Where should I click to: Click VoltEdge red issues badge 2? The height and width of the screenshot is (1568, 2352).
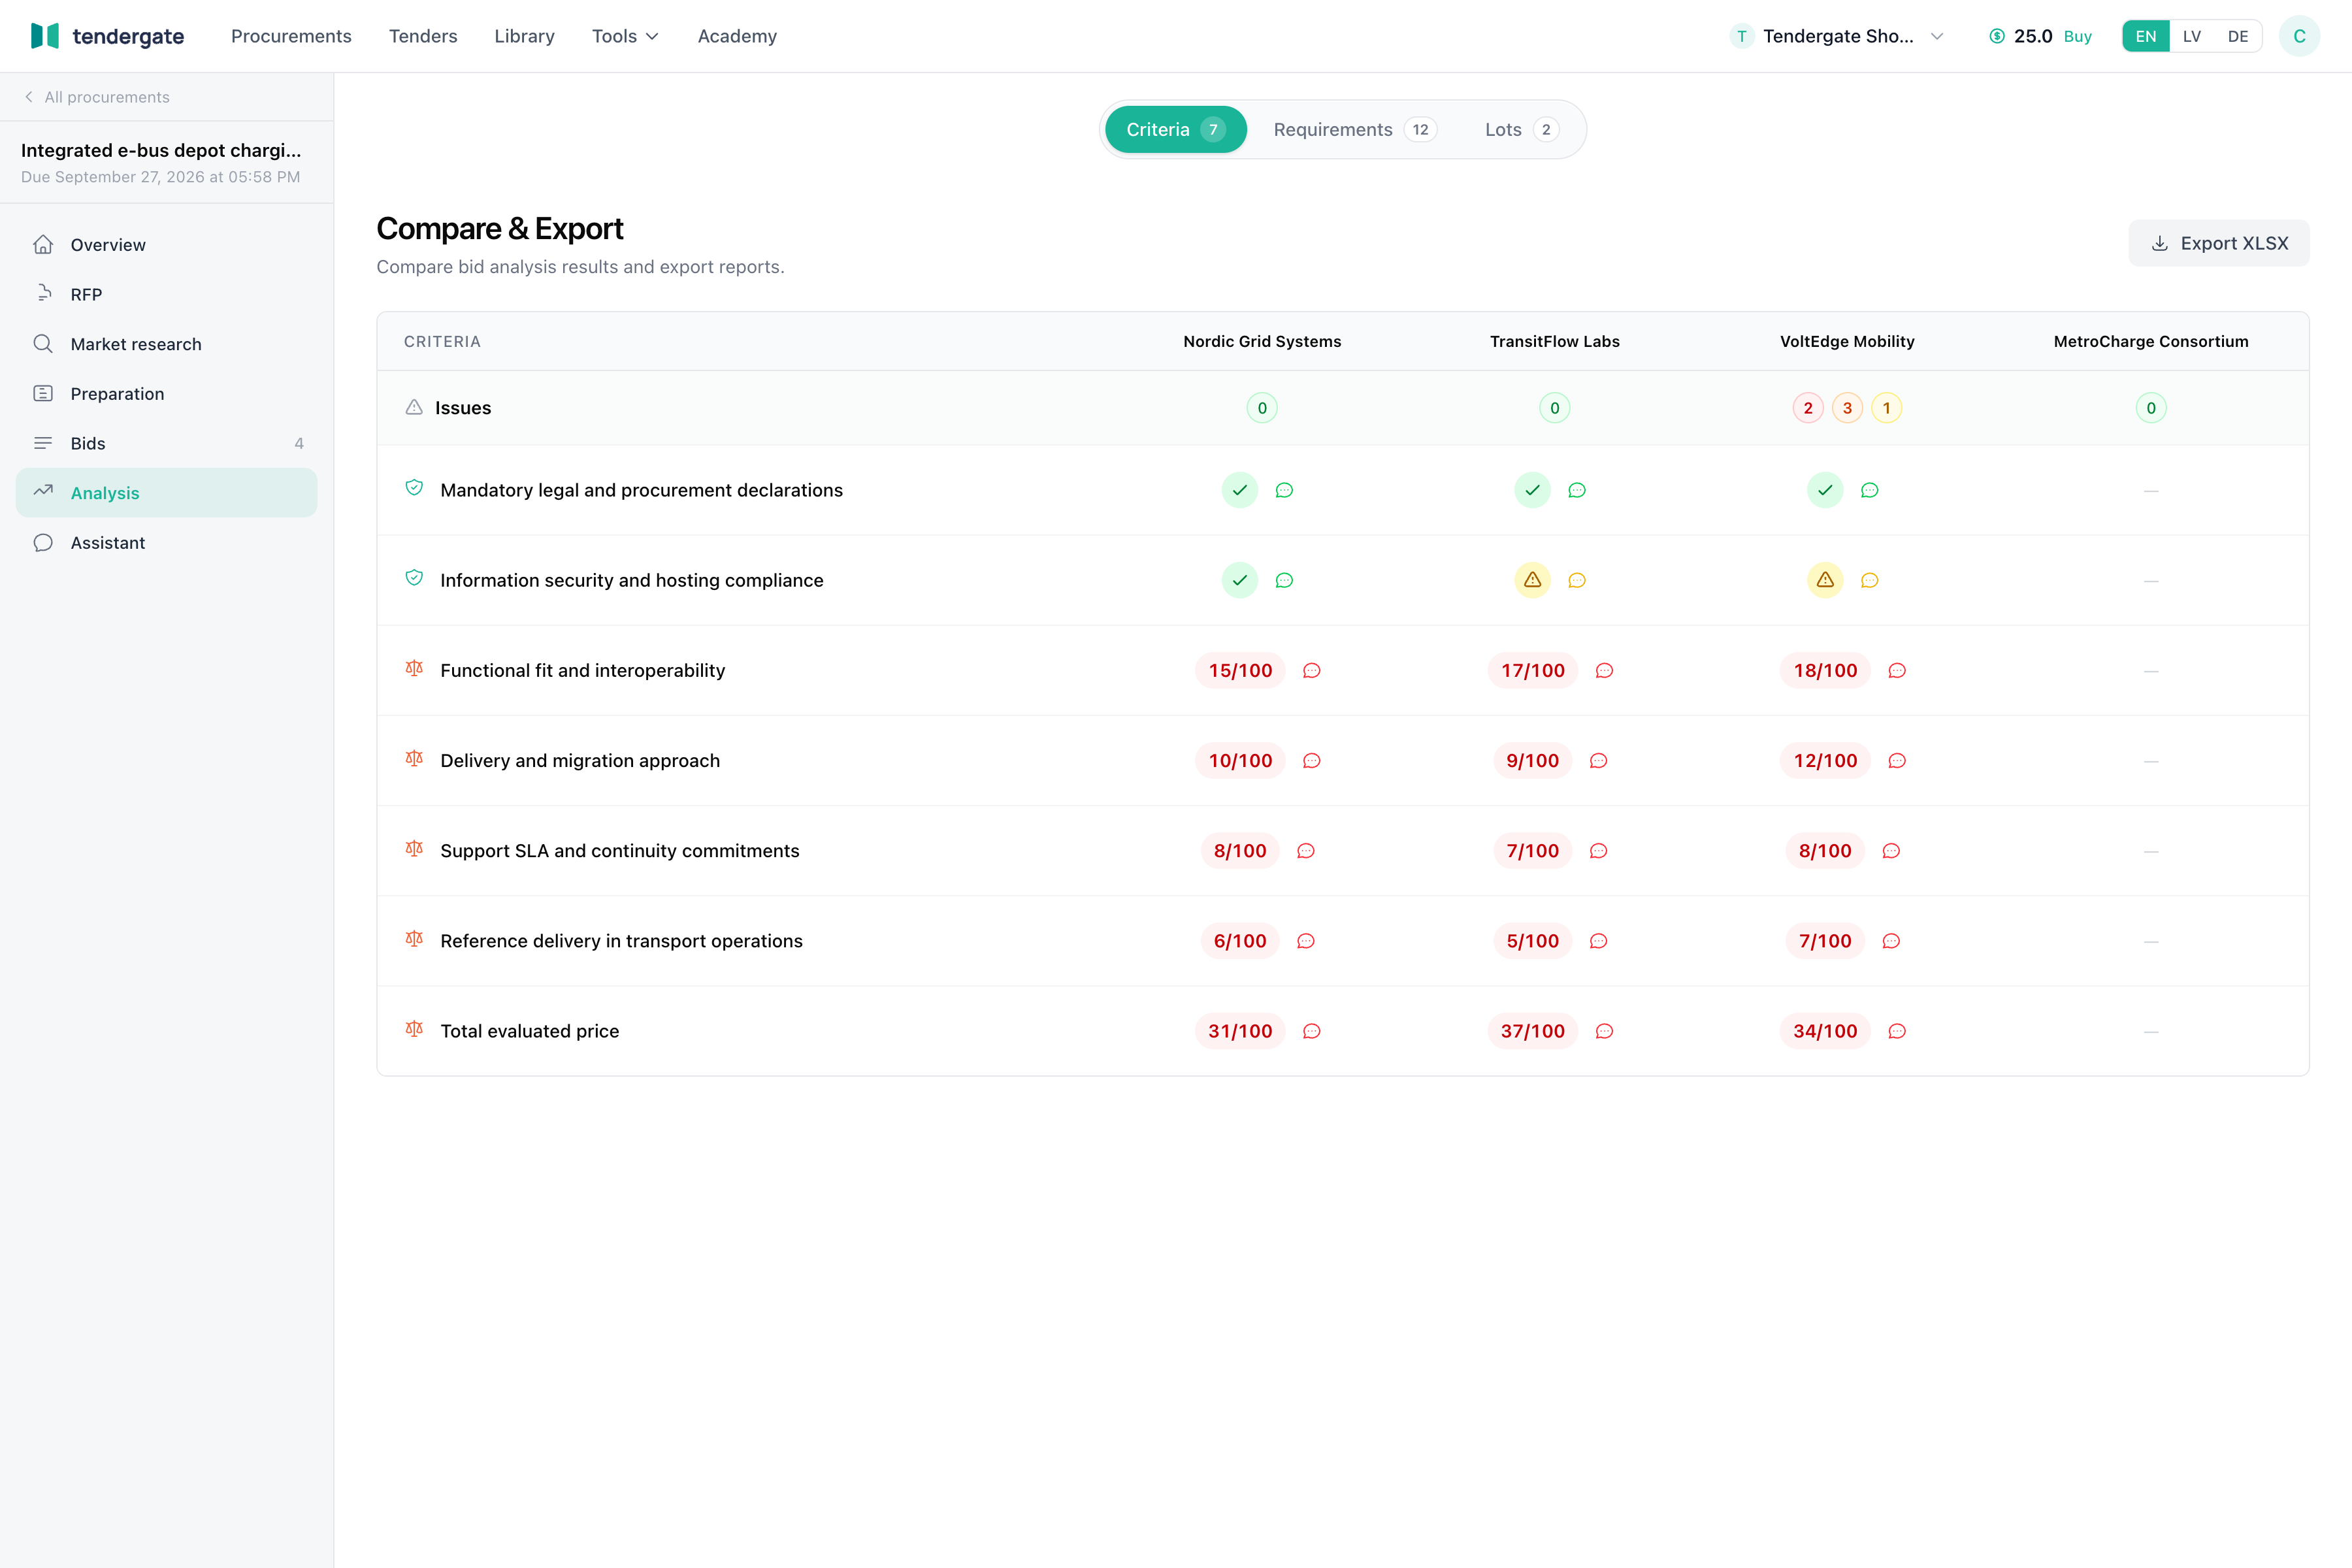[x=1808, y=408]
